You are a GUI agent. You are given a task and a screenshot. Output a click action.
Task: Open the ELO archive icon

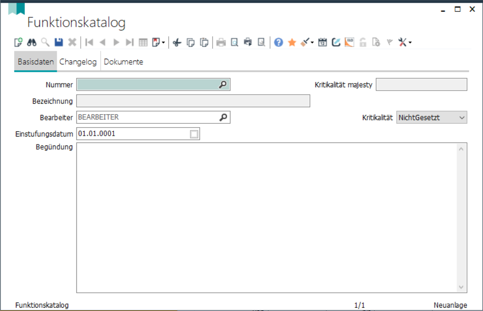[x=349, y=42]
